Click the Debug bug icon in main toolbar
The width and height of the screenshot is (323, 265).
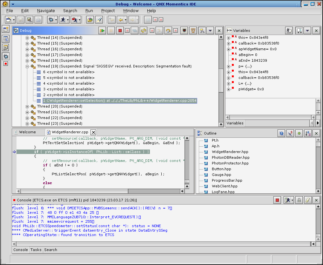(x=51, y=20)
